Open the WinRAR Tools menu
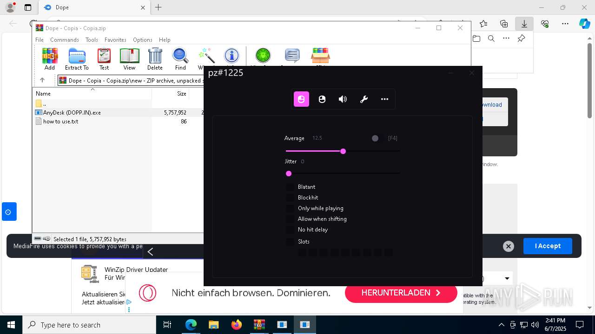 click(x=92, y=40)
